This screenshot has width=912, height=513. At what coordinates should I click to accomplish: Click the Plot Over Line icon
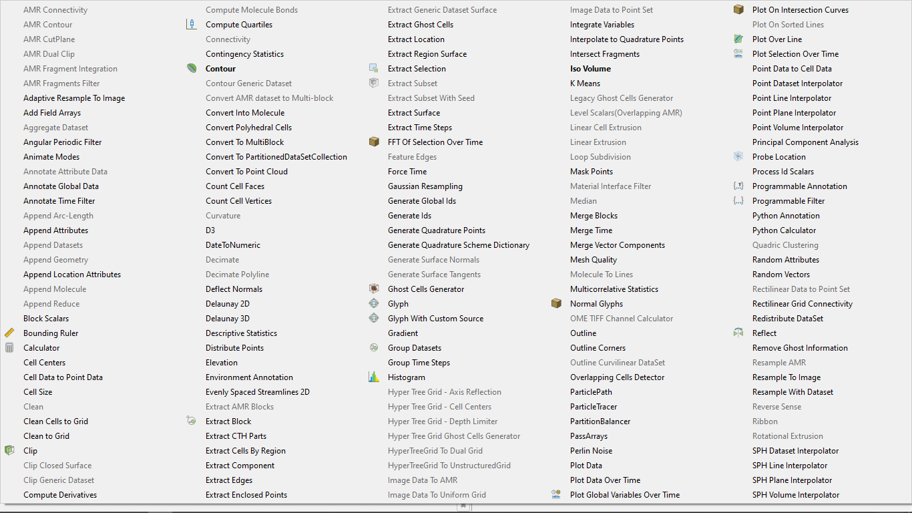pyautogui.click(x=738, y=39)
